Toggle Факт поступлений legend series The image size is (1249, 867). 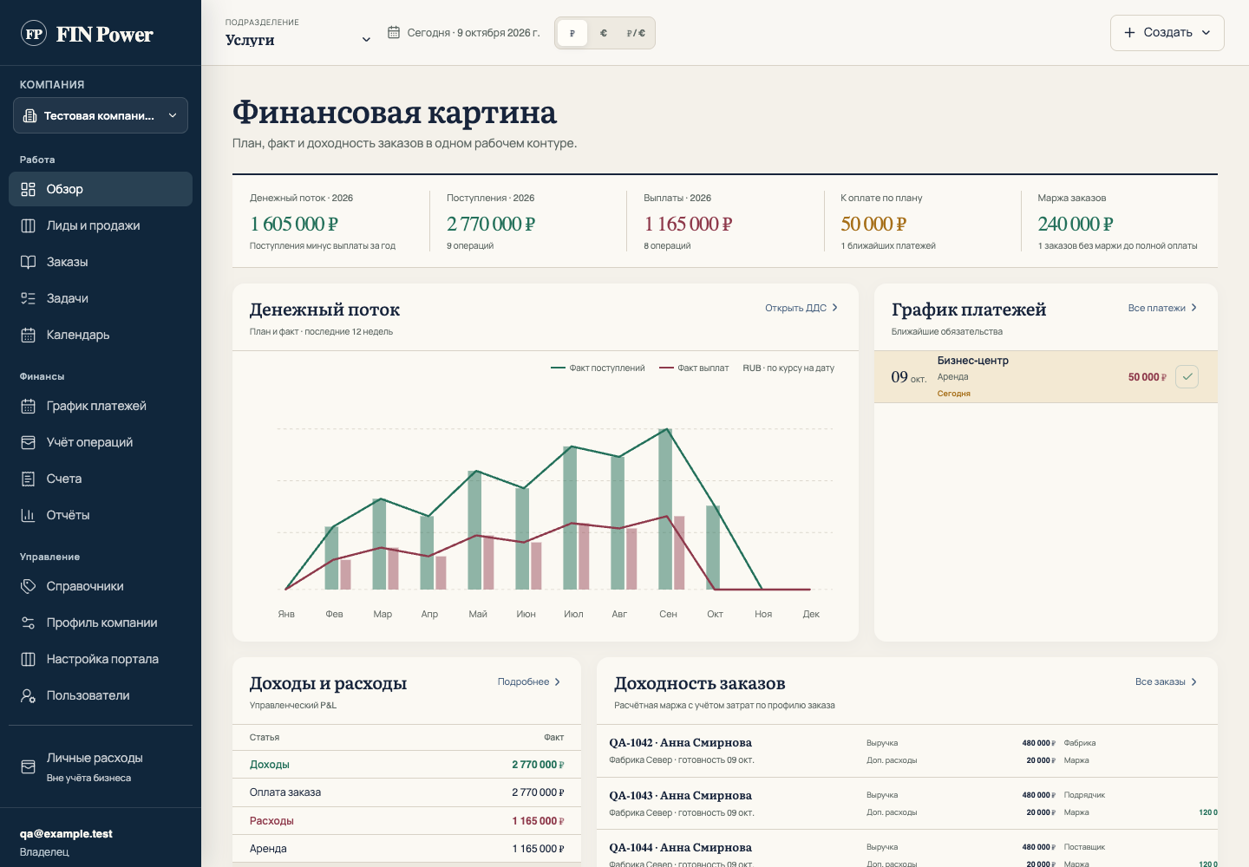598,368
